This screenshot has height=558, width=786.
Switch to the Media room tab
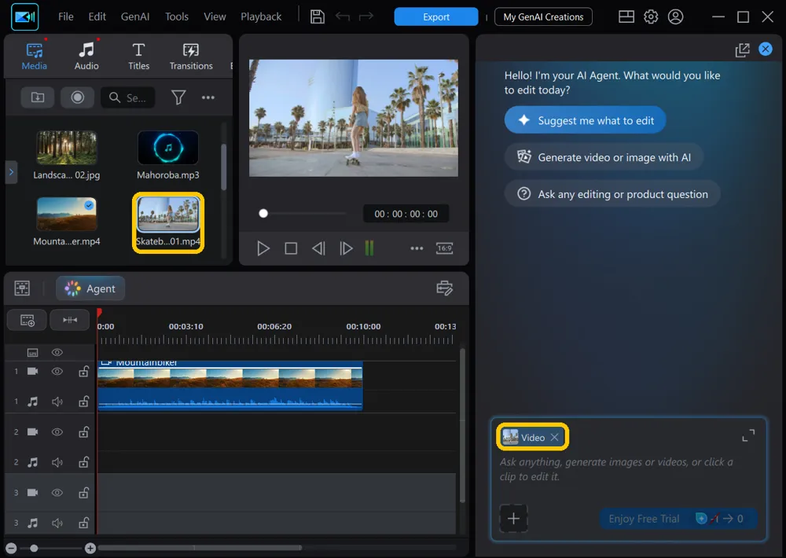[x=34, y=56]
